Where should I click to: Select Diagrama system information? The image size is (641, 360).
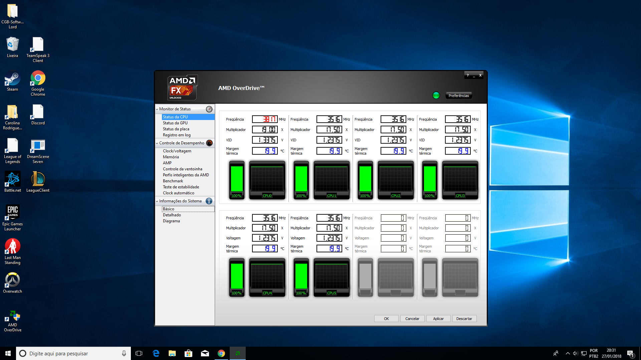point(171,221)
